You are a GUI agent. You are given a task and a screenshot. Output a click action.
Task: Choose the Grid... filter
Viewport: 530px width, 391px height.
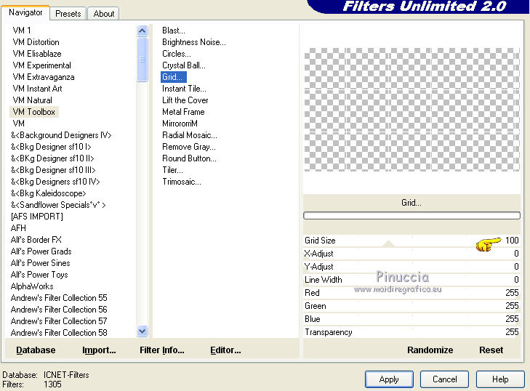click(x=174, y=77)
